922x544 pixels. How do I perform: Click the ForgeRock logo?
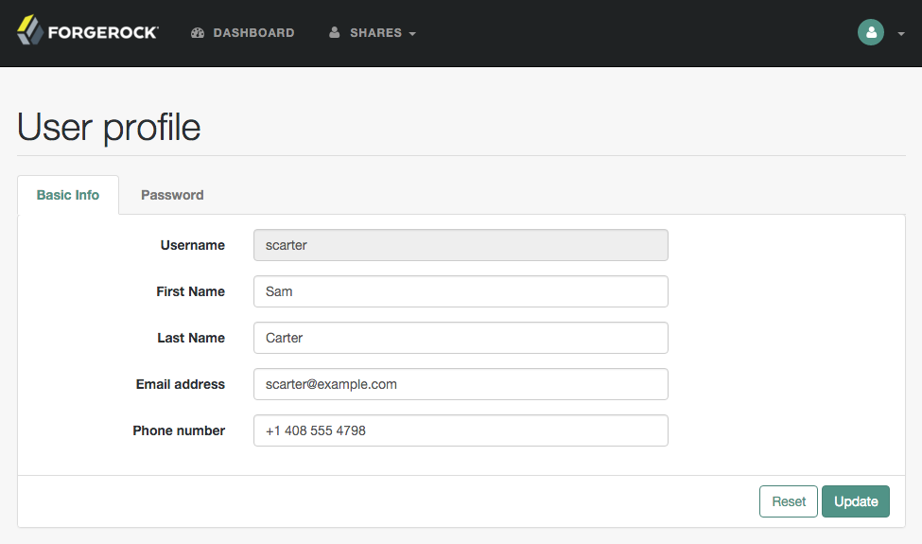[x=88, y=30]
